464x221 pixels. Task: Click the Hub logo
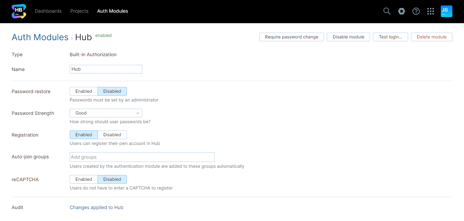19,11
